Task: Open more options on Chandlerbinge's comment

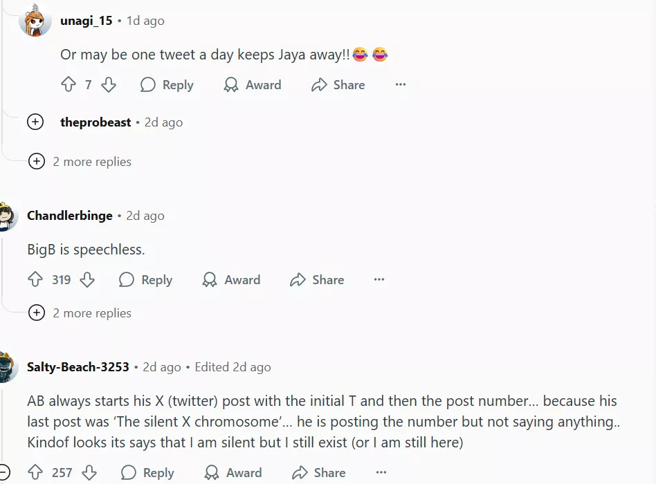Action: (379, 280)
